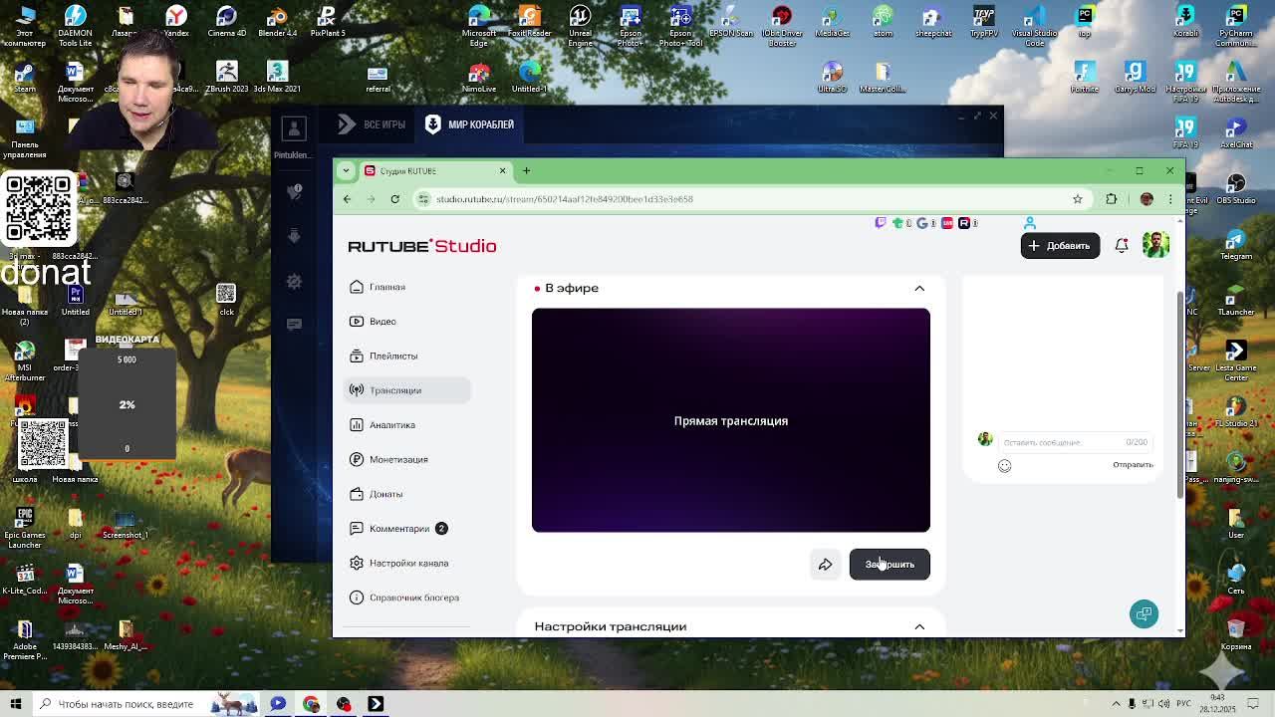The image size is (1275, 717).
Task: Select the ВСЕ ИГРЫ tab in launcher
Action: pos(372,124)
